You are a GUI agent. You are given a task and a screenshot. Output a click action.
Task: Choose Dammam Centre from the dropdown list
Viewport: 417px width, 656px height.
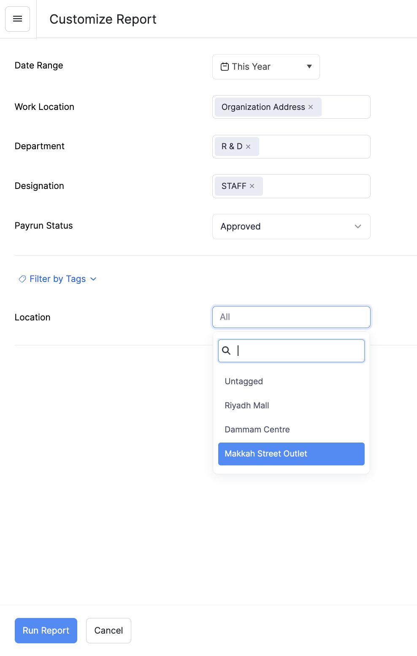pos(257,429)
